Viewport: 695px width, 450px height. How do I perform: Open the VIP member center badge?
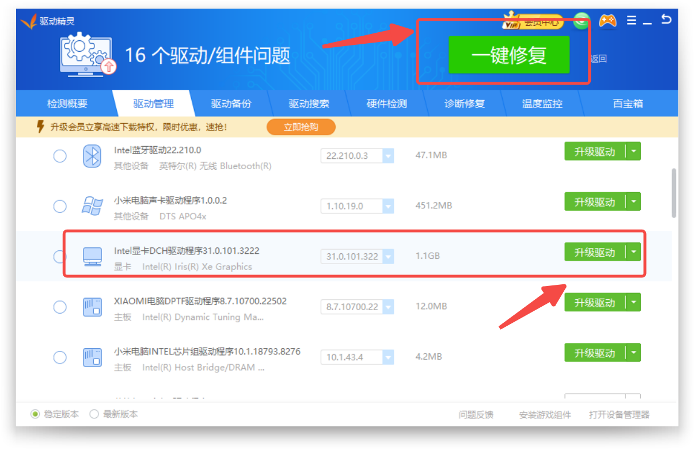click(532, 22)
